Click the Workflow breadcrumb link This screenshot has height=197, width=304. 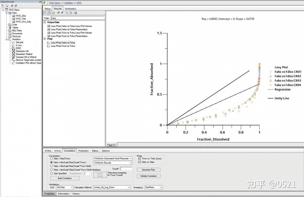pyautogui.click(x=68, y=3)
